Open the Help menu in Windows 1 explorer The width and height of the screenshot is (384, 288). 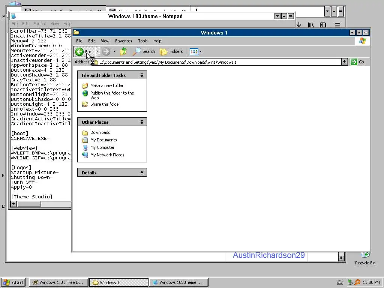(x=157, y=41)
